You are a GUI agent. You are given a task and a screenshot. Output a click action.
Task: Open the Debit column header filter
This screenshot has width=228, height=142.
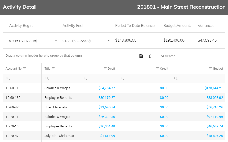click(x=105, y=68)
